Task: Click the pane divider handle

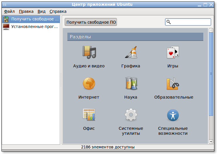Action: pos(61,80)
